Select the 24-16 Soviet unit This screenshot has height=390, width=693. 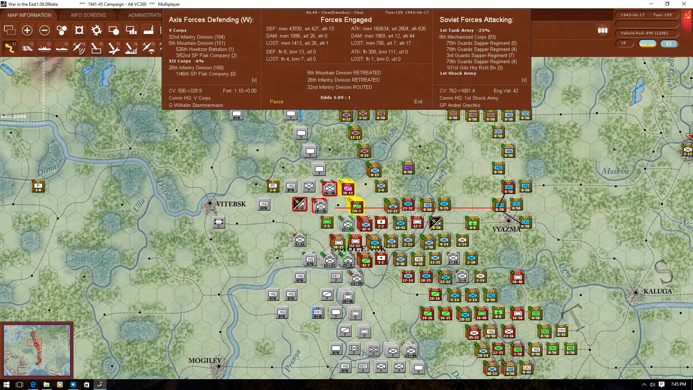tap(508, 331)
